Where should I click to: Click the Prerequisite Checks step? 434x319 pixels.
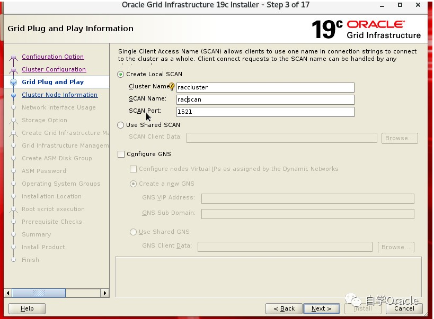tap(52, 222)
